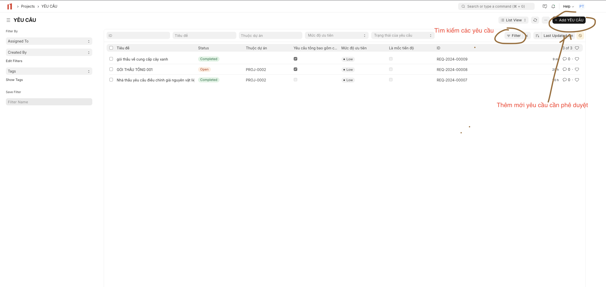Screen dimensions: 606x287
Task: Open the Mức độ ưu tiên dropdown filter
Action: [x=336, y=35]
